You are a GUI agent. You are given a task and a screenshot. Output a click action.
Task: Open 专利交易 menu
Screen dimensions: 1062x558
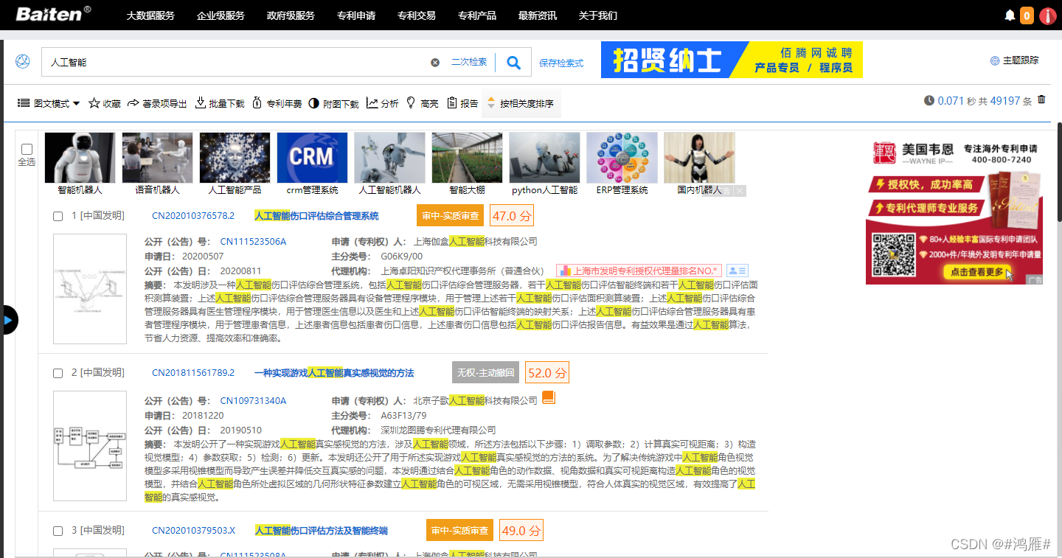tap(416, 15)
